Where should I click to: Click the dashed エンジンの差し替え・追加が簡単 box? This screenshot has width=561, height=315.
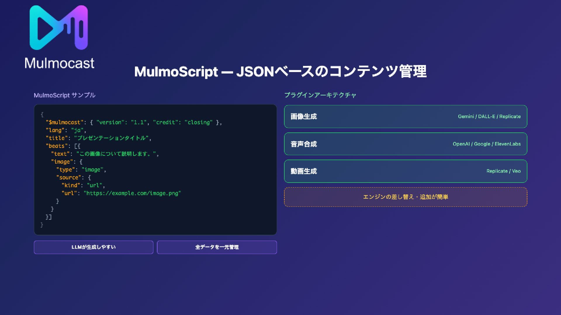click(x=406, y=197)
